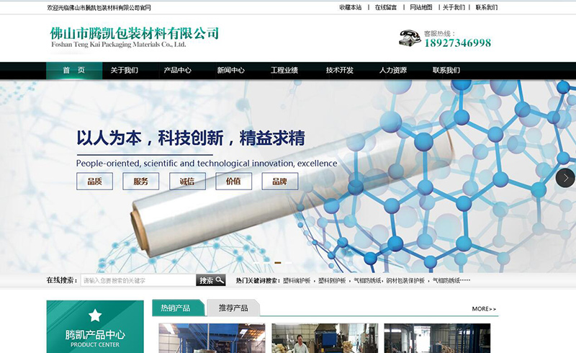Open the 关于我们 item in main navigation bar
This screenshot has height=353, width=576.
[x=124, y=70]
